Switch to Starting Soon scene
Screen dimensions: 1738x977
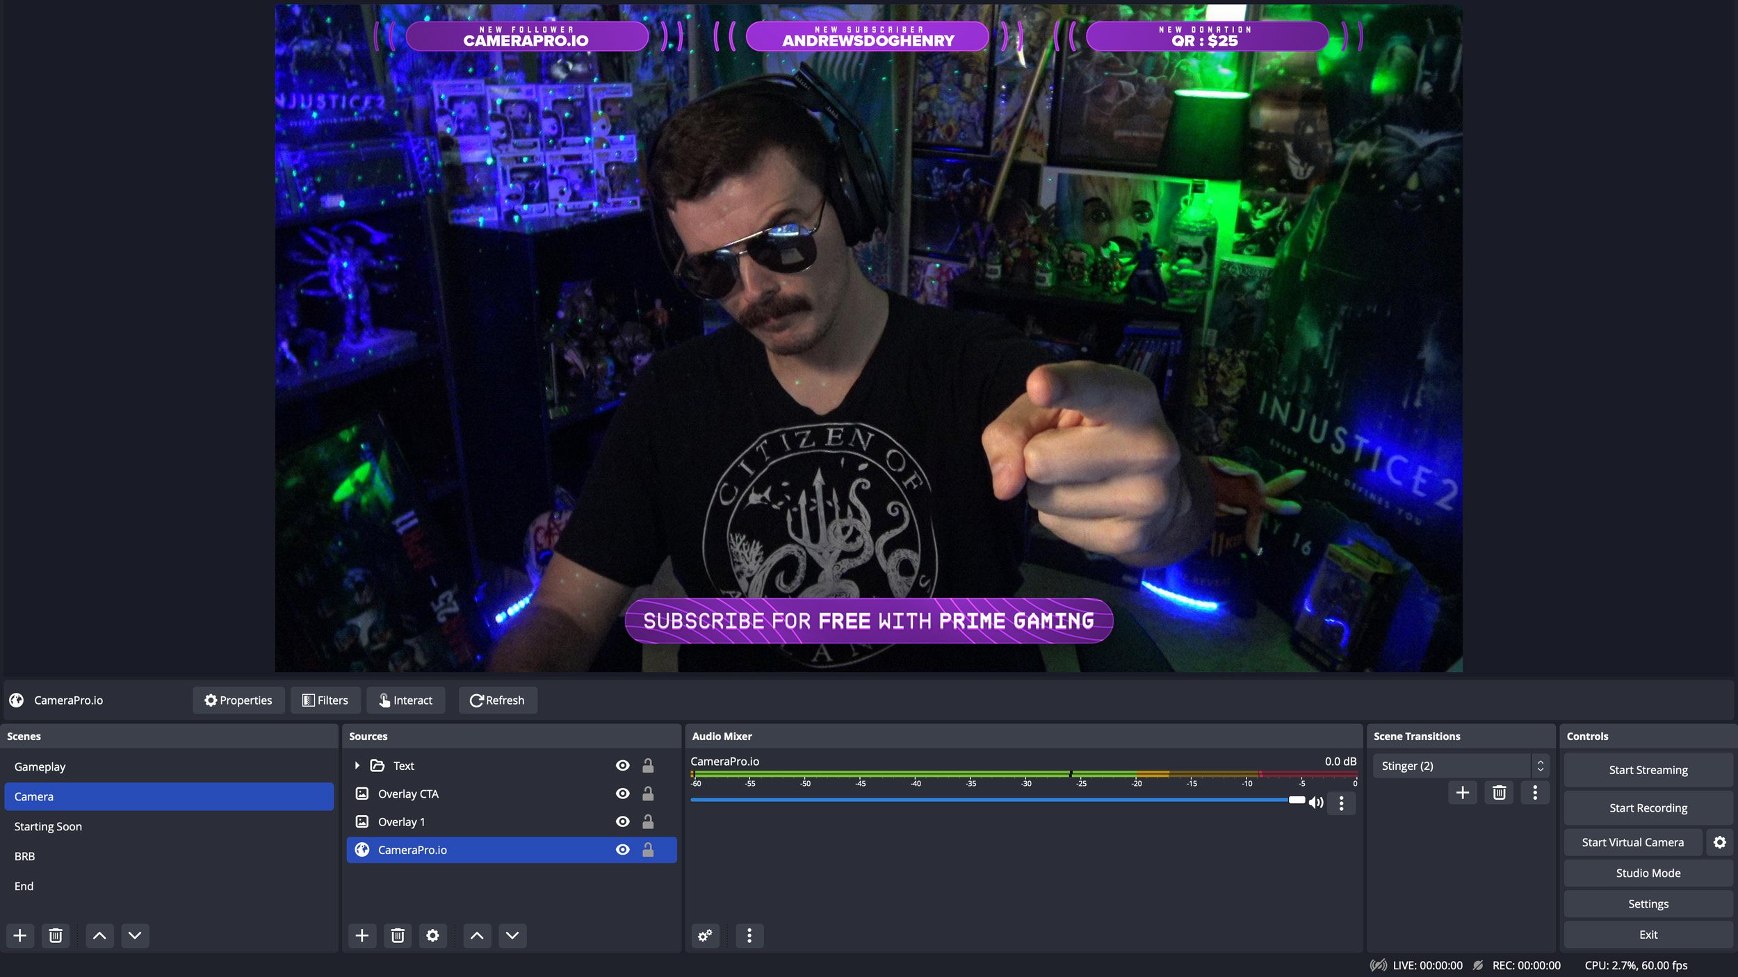pos(169,826)
